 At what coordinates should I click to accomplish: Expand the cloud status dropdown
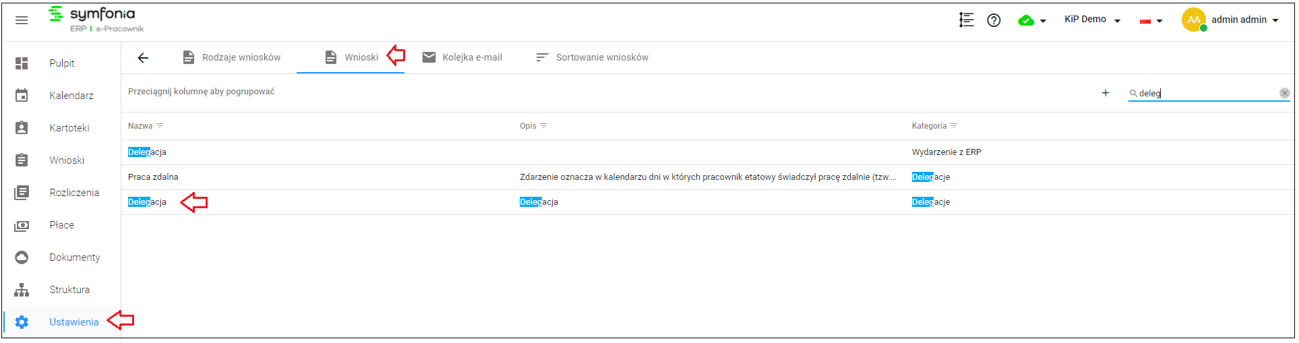pyautogui.click(x=1032, y=21)
